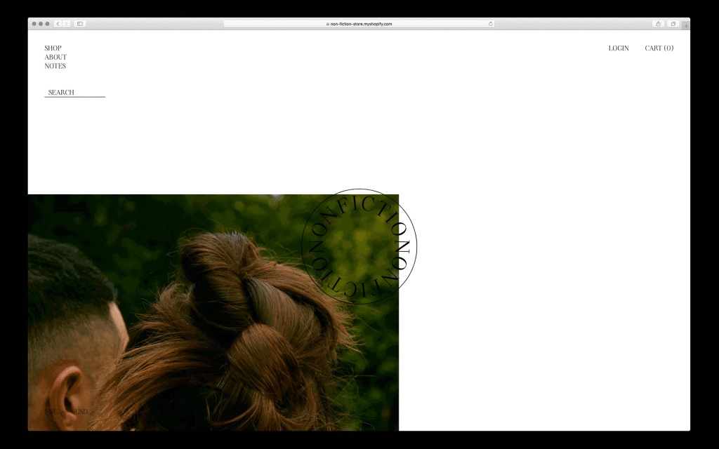This screenshot has height=449, width=719.
Task: Open the Top Sites icon next to the sidebar
Action: pos(83,23)
